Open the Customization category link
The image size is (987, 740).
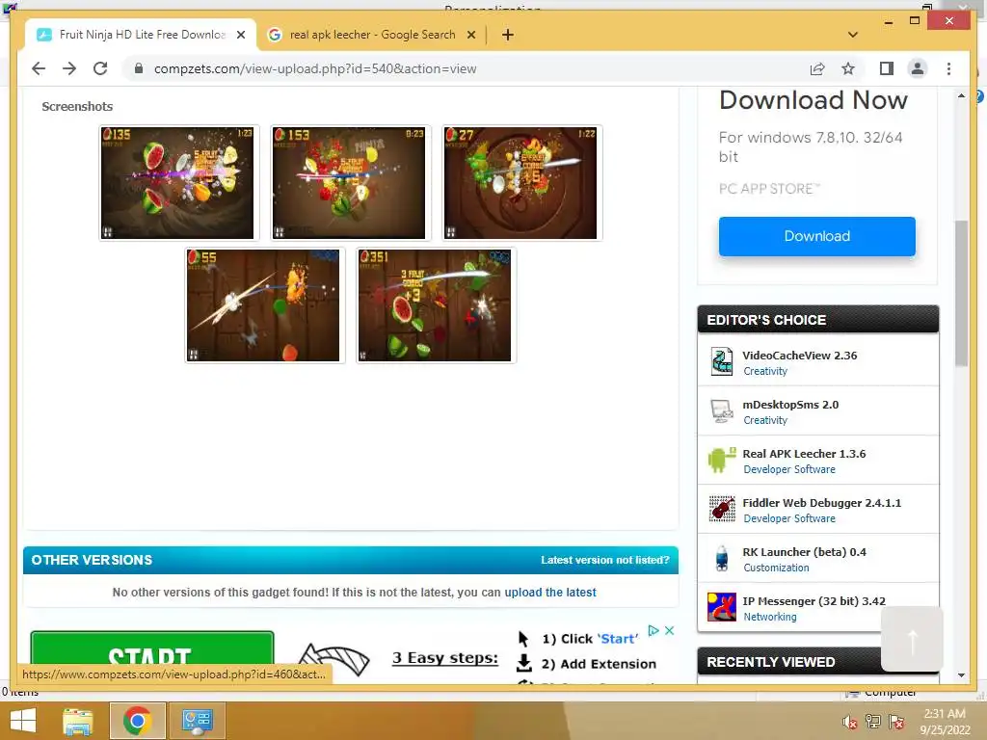tap(776, 568)
